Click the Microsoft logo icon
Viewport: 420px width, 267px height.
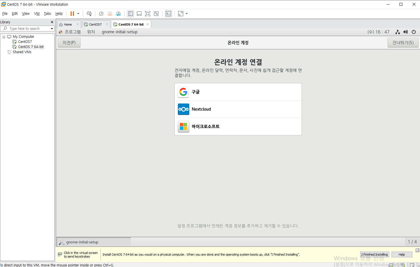(x=184, y=127)
